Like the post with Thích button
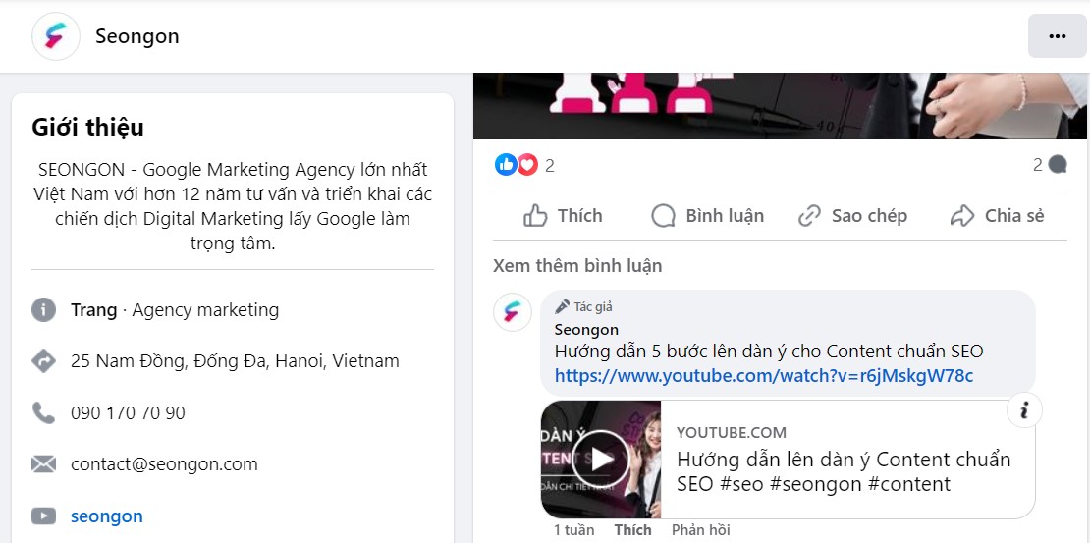Image resolution: width=1090 pixels, height=543 pixels. tap(563, 216)
